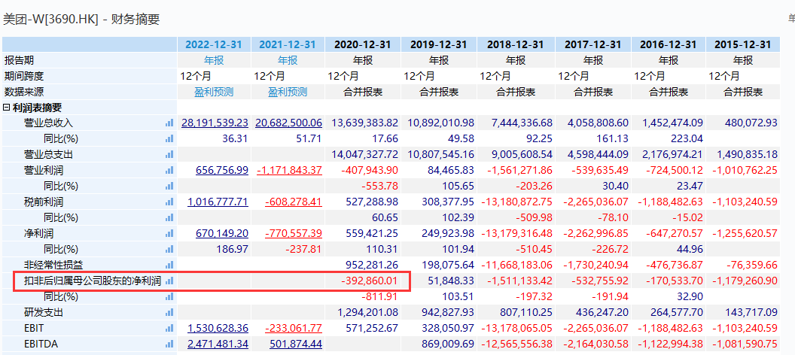The image size is (795, 355).
Task: Open chart icon for EBITDA row
Action: pos(169,344)
